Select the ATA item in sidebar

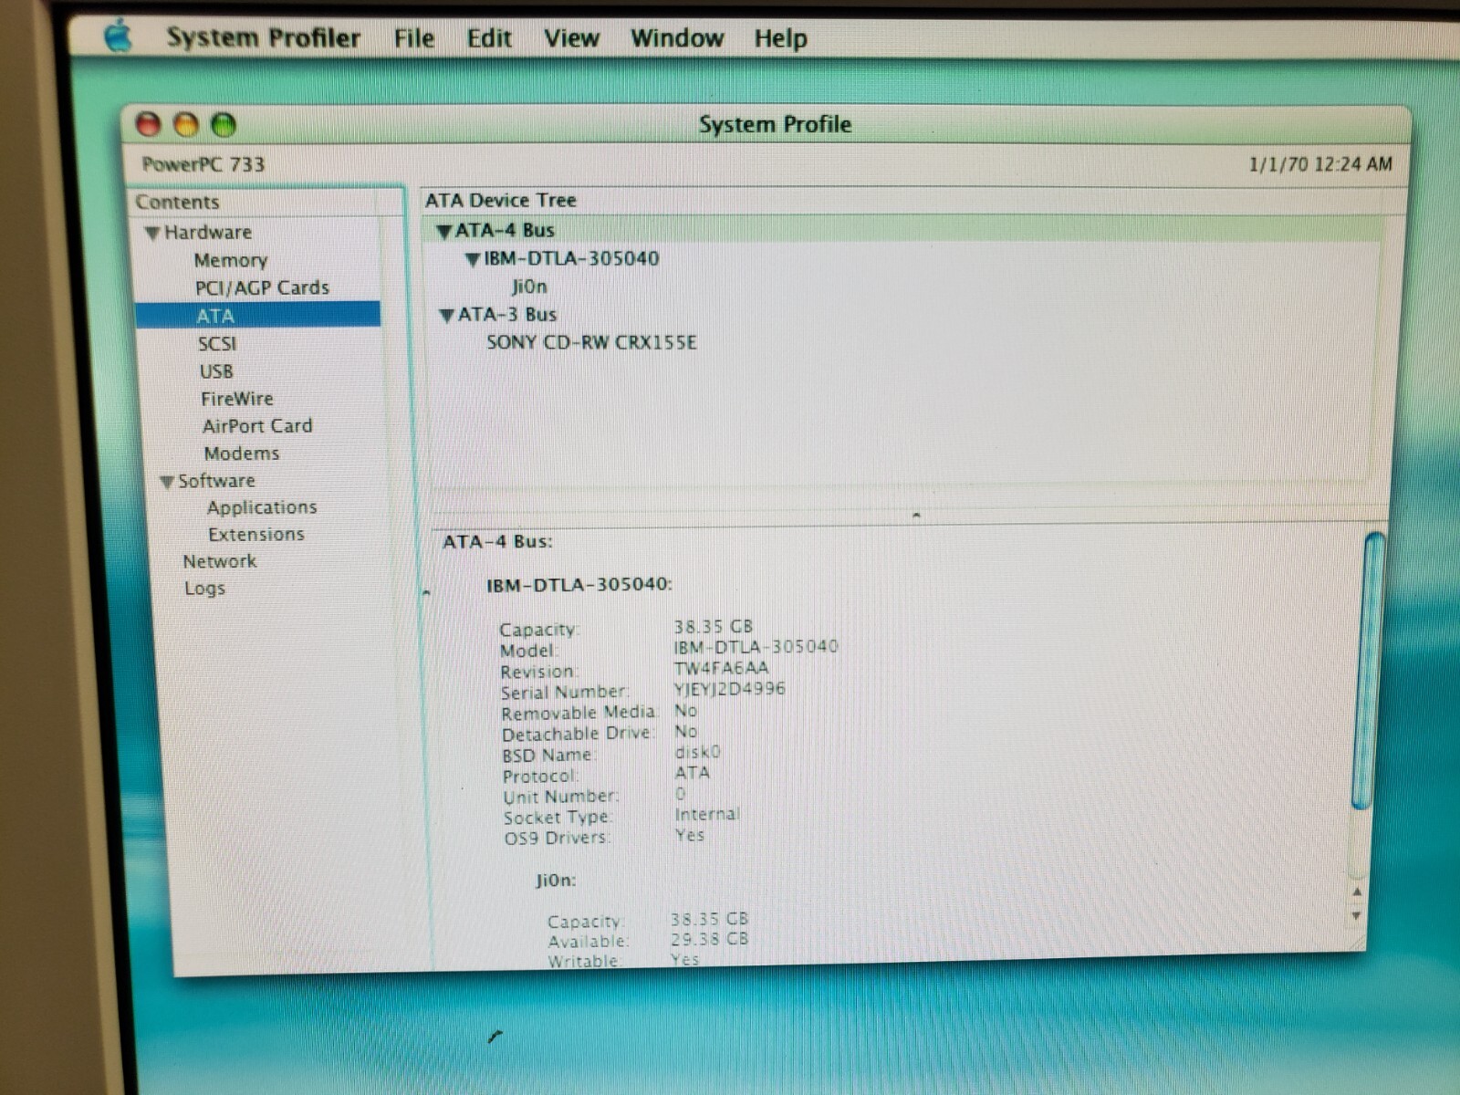[x=258, y=315]
